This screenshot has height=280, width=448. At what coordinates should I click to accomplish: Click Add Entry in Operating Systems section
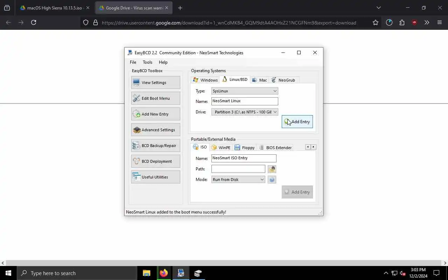(297, 122)
